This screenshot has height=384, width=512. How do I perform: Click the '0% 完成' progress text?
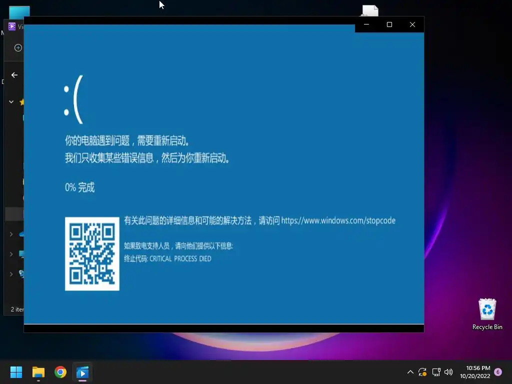tap(79, 187)
